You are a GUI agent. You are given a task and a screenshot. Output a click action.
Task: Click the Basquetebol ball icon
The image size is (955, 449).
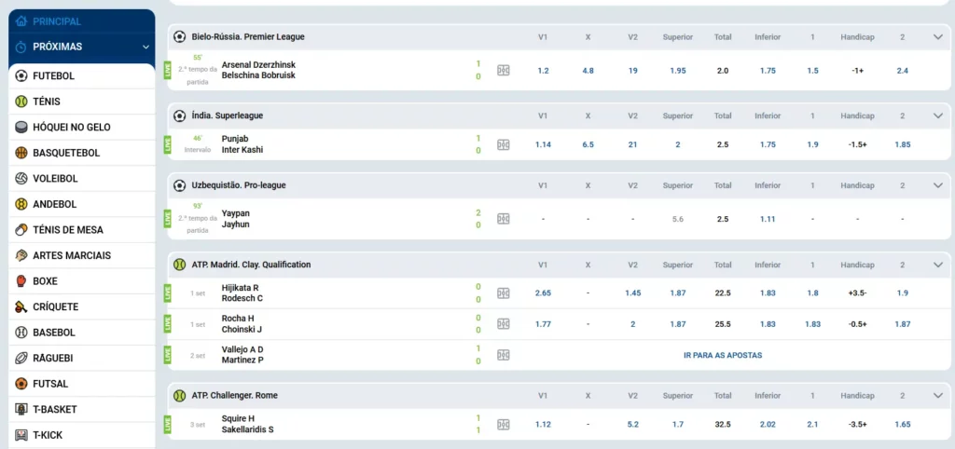coord(21,153)
